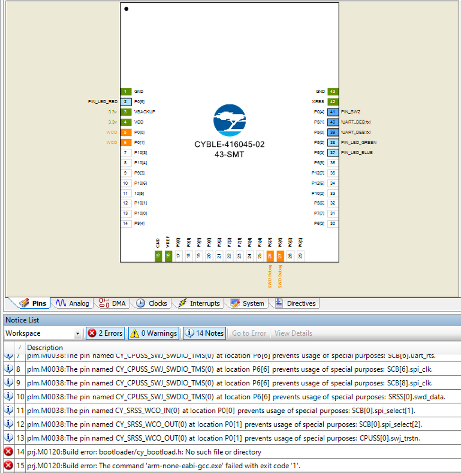461x473 pixels.
Task: Click the Go to Error button
Action: click(x=249, y=333)
